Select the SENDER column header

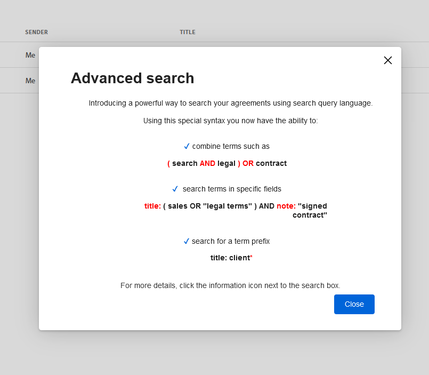(36, 32)
